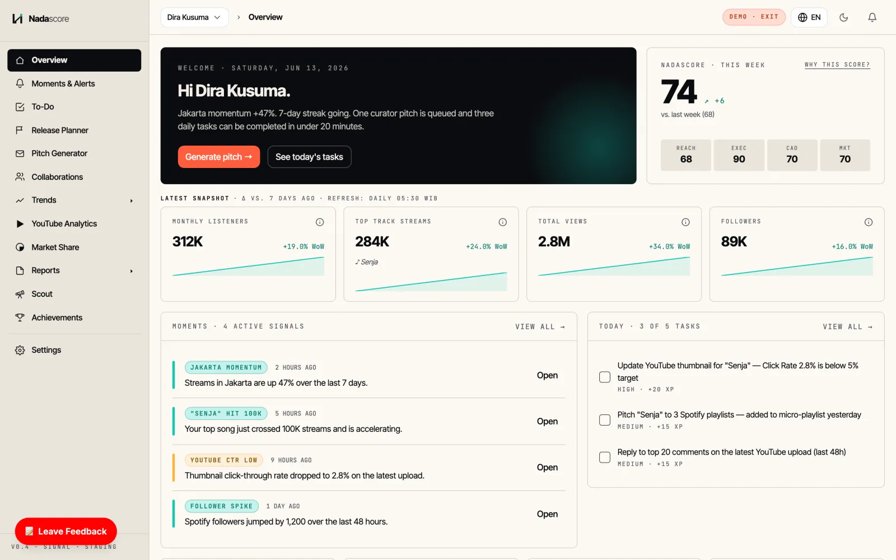Screen dimensions: 896x560
Task: Click the Market Share pie icon
Action: [20, 247]
